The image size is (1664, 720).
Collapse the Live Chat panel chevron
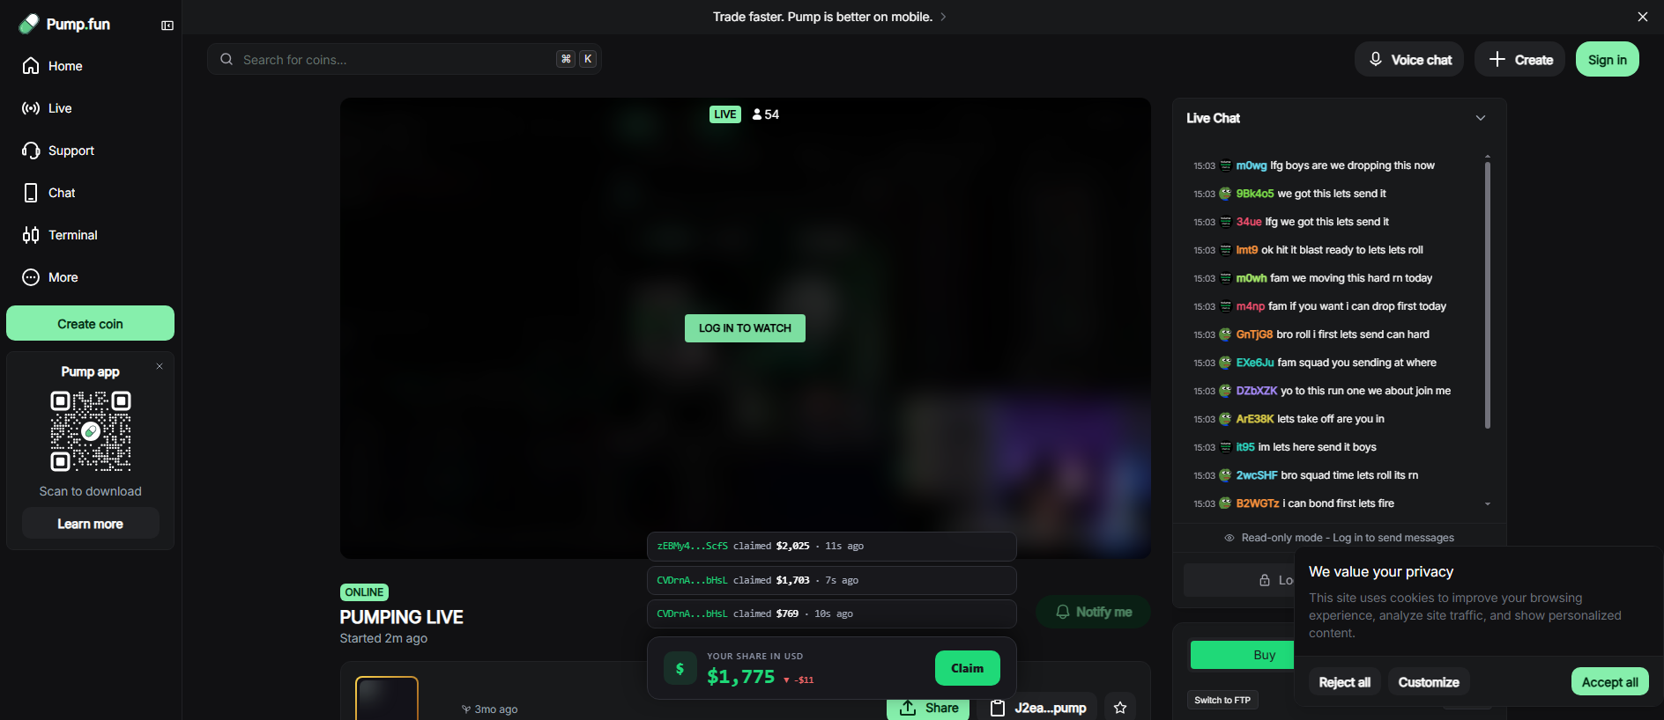[1481, 118]
